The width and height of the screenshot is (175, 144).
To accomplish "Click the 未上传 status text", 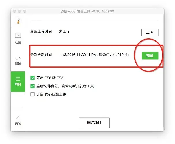I will click(64, 31).
